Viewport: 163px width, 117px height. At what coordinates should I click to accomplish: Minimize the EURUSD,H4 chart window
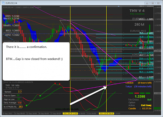click(147, 3)
